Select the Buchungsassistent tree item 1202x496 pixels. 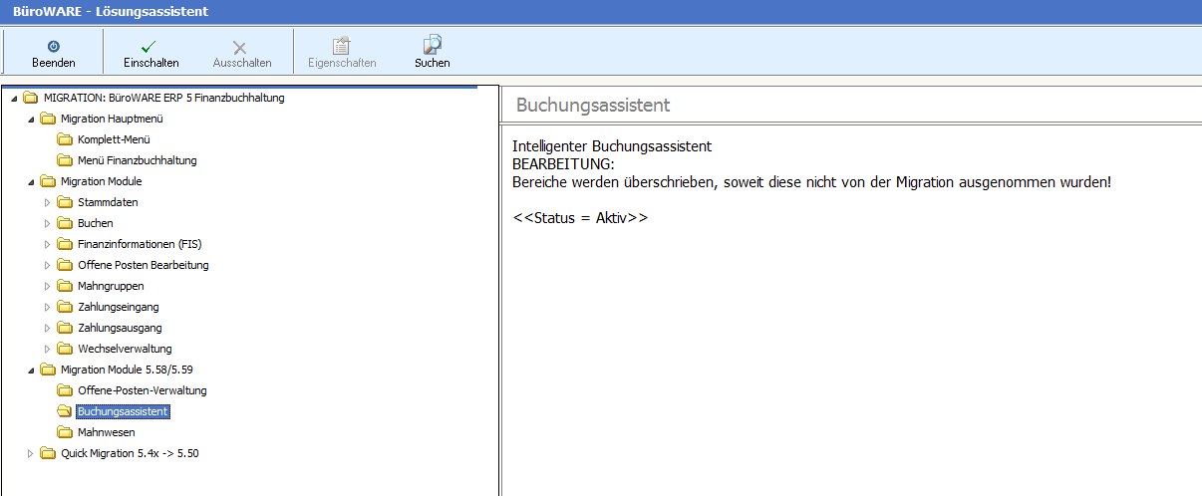(x=122, y=411)
